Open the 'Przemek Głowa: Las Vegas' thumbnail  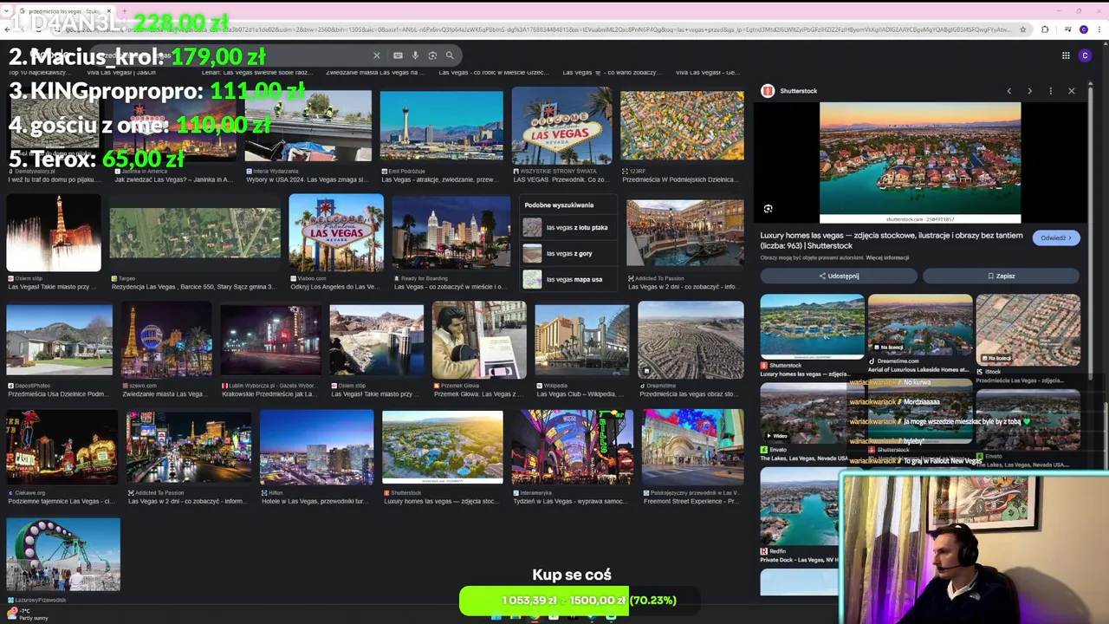pyautogui.click(x=479, y=341)
